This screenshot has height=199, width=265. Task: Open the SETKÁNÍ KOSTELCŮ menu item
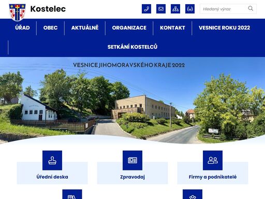tap(132, 47)
